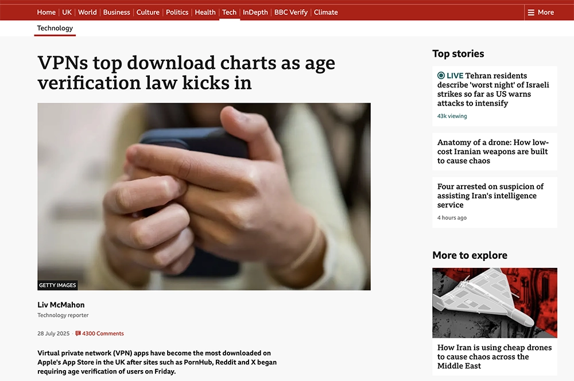Open the InDepth section

click(255, 12)
